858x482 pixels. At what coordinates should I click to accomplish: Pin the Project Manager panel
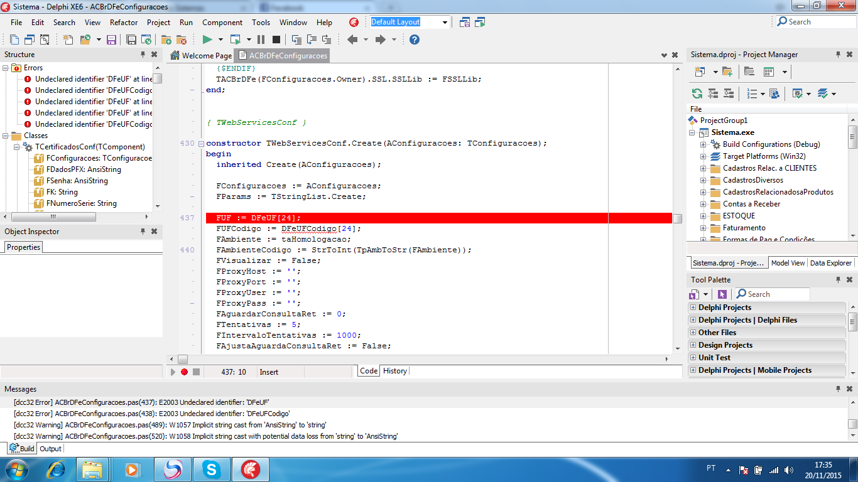(838, 55)
